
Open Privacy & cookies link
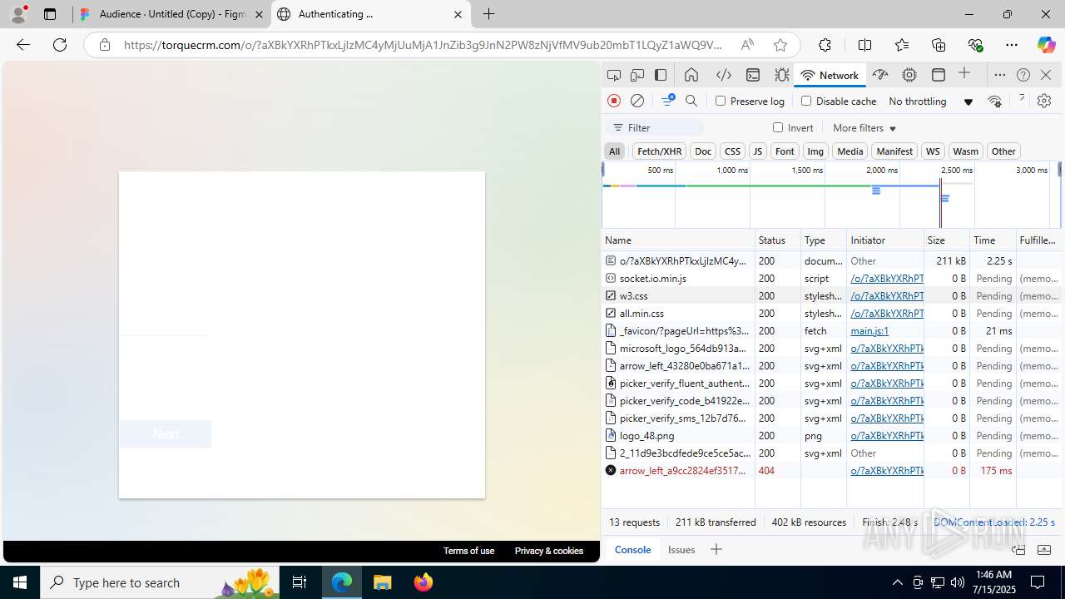tap(549, 551)
